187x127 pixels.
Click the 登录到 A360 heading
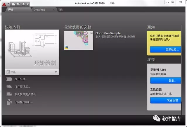[x=158, y=70]
